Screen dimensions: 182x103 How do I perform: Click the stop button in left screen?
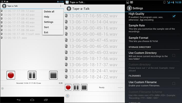pos(53,75)
